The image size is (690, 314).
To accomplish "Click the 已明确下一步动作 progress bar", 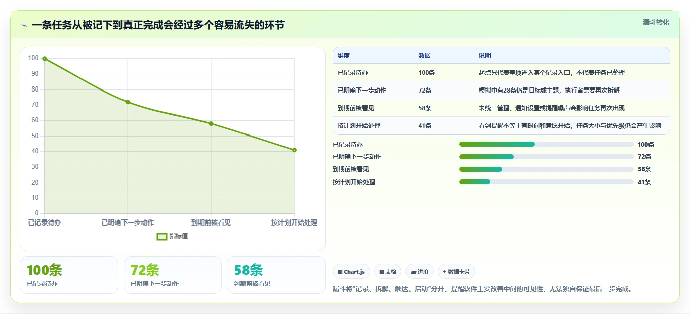I will coord(546,157).
